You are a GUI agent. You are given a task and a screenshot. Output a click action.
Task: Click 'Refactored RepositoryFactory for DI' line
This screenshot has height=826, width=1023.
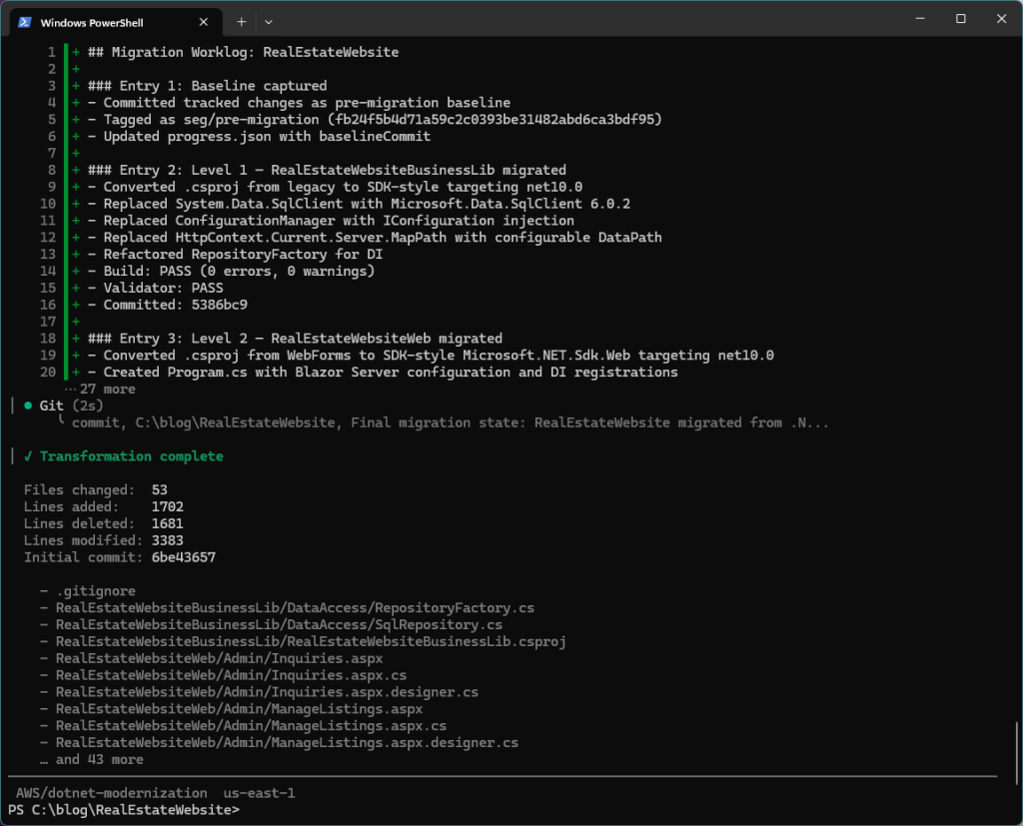click(x=236, y=255)
